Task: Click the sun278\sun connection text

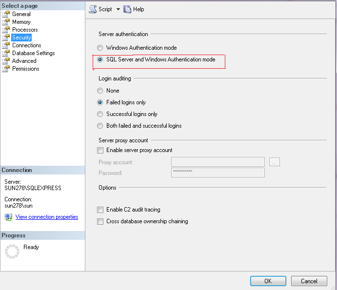Action: pyautogui.click(x=19, y=206)
